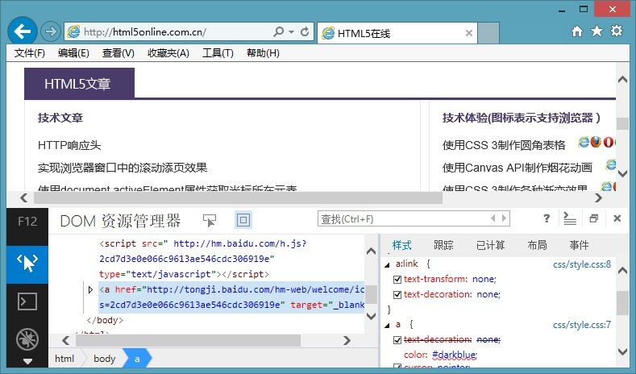636x374 pixels.
Task: Open 使用Canvas API制作烟花动画 link
Action: pyautogui.click(x=518, y=168)
